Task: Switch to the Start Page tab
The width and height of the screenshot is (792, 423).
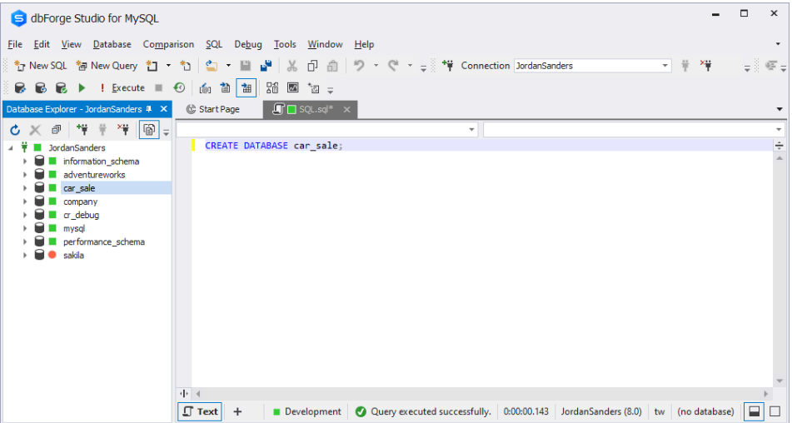Action: click(x=212, y=109)
